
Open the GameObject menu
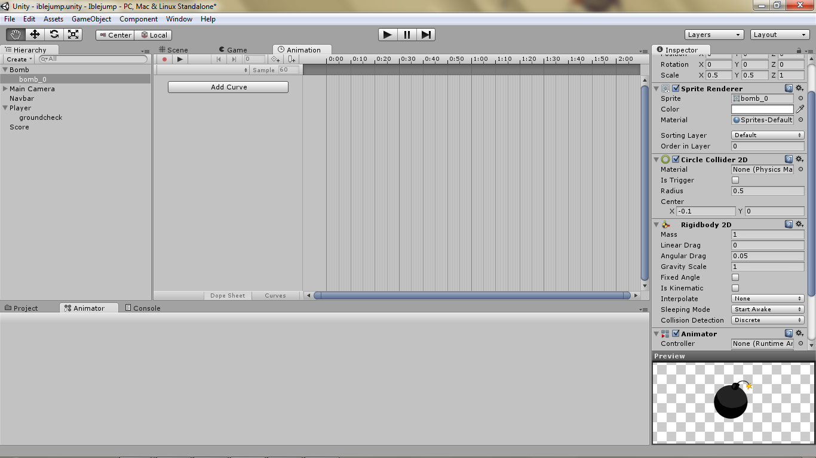(91, 19)
